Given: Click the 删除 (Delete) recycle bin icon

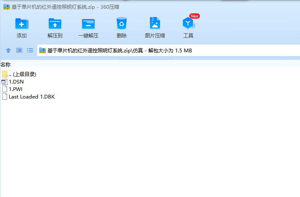Looking at the screenshot, I should point(122,23).
